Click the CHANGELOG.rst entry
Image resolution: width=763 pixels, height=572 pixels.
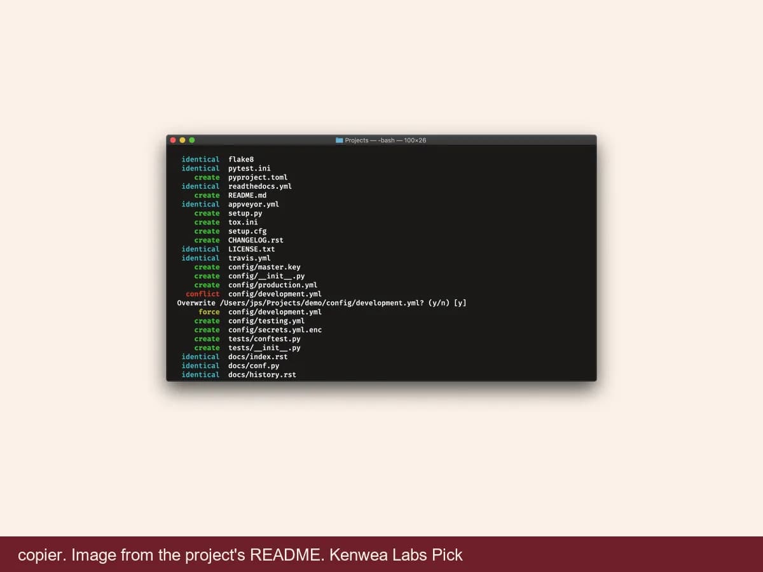click(x=256, y=240)
